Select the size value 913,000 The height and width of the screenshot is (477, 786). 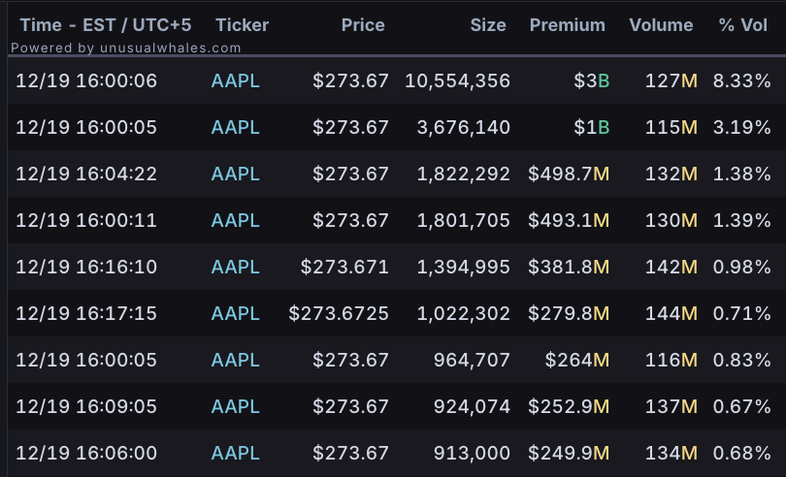(472, 453)
